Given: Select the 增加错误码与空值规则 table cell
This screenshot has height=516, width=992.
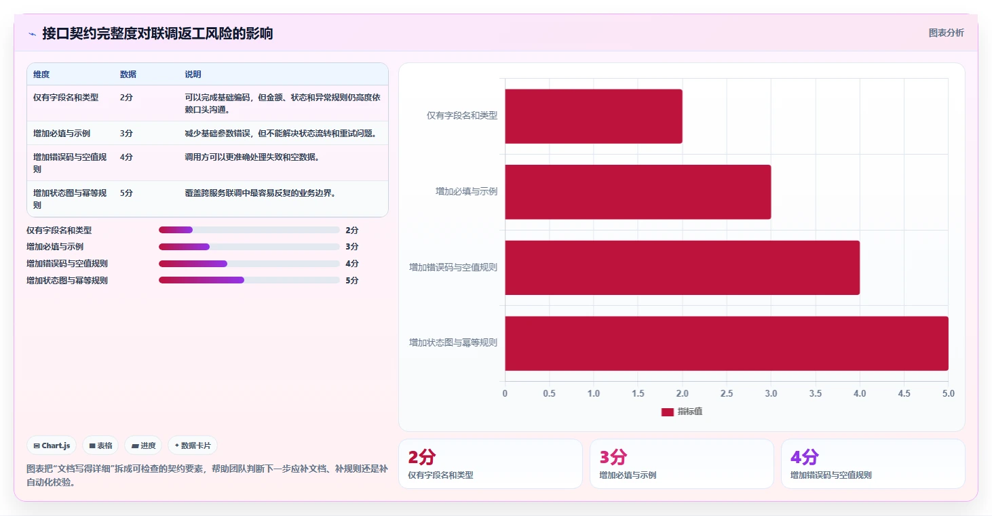Looking at the screenshot, I should (x=70, y=163).
